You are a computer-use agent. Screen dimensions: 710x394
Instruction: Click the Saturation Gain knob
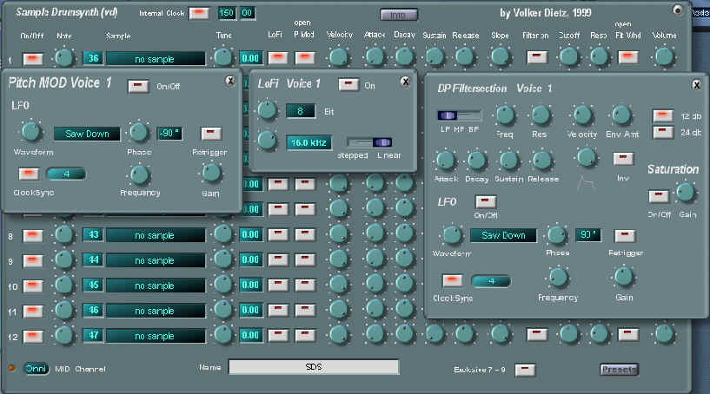pos(686,193)
